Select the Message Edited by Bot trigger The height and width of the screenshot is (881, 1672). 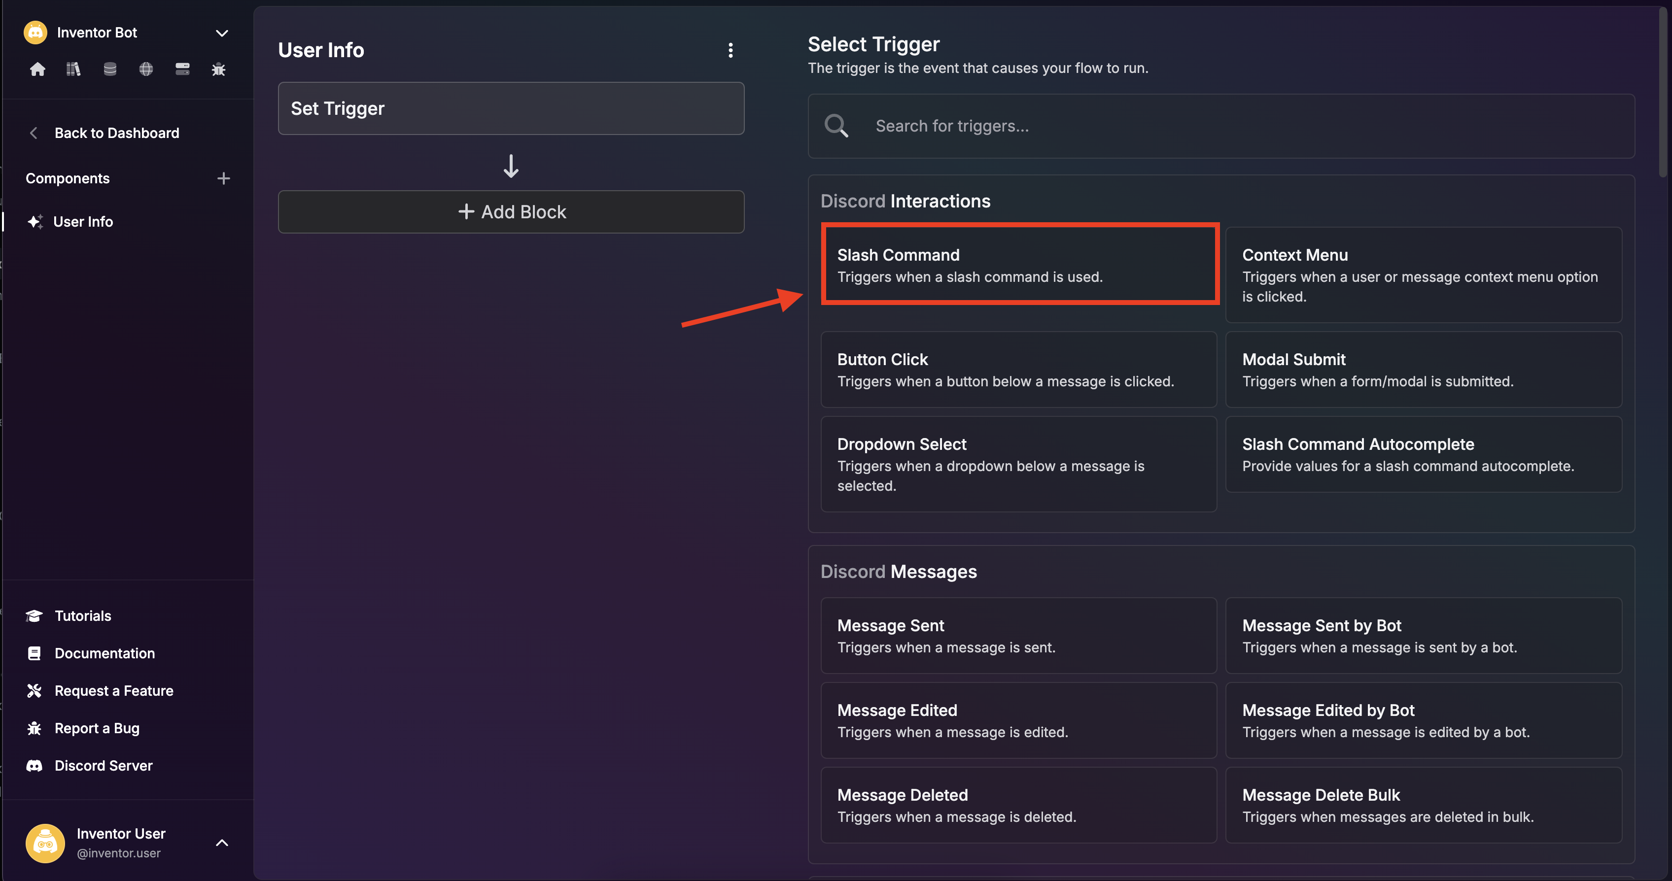pos(1424,720)
